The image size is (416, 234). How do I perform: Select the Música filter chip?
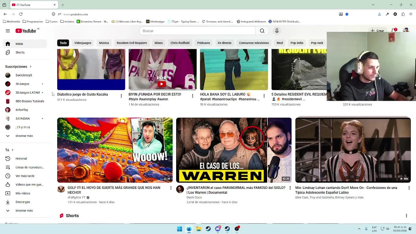pos(104,43)
